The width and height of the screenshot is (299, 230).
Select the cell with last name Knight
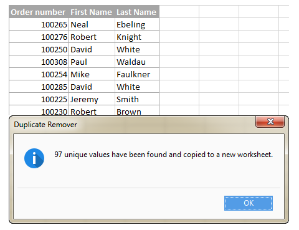137,37
